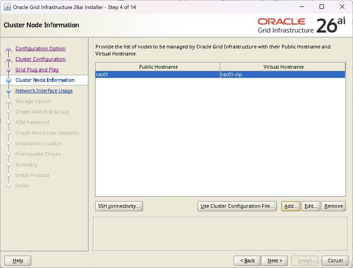Click the Oracle Home User Selection step

(47, 133)
